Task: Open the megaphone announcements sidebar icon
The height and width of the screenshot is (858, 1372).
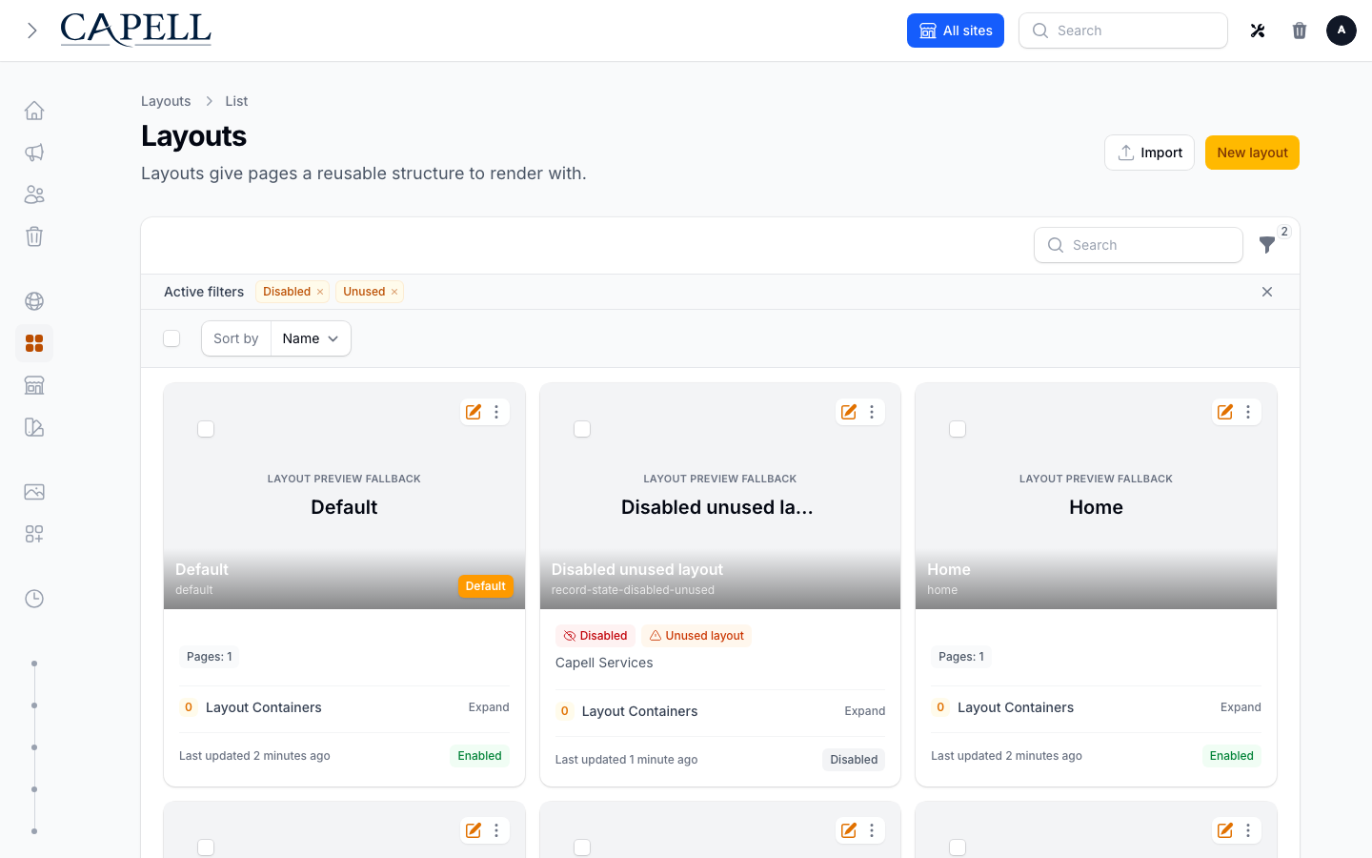Action: [34, 153]
